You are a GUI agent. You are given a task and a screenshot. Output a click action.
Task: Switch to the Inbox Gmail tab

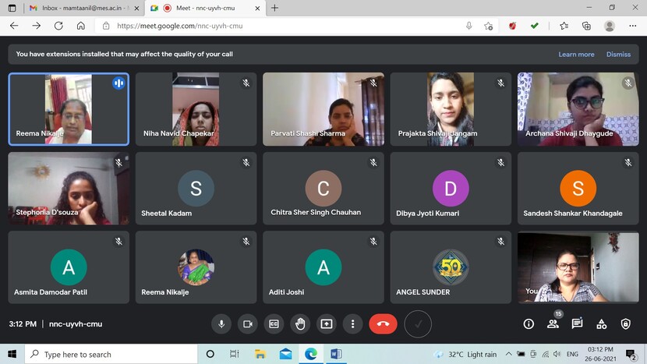(76, 8)
